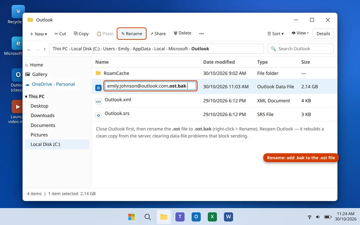
Task: Click Microsoft in the address breadcrumb
Action: click(178, 49)
